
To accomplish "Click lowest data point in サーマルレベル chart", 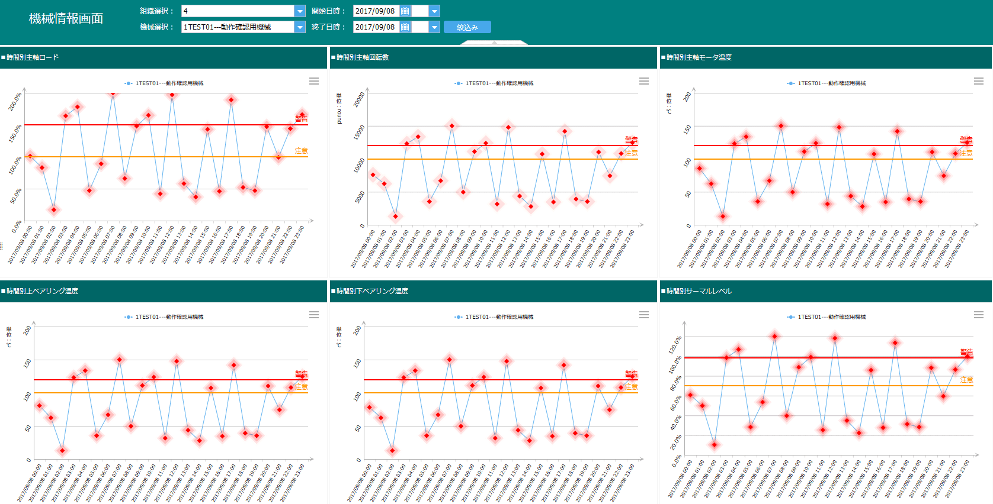I will click(x=715, y=445).
